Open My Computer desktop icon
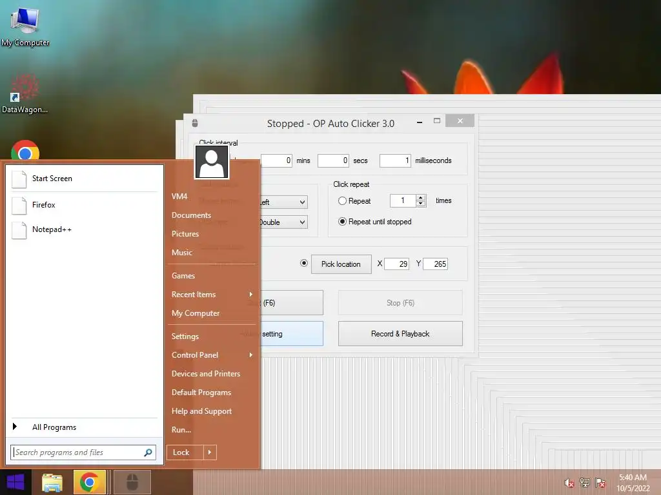This screenshot has width=661, height=495. click(25, 26)
